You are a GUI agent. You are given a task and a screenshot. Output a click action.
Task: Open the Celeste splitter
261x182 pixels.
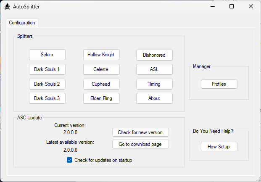pos(101,69)
